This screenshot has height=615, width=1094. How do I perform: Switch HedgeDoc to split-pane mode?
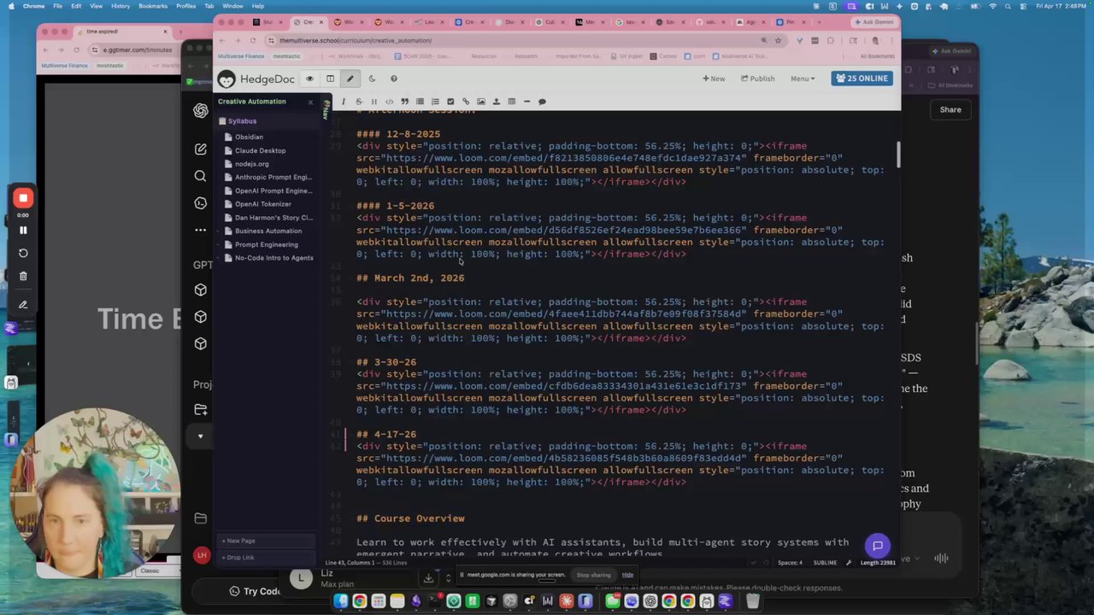[x=330, y=79]
